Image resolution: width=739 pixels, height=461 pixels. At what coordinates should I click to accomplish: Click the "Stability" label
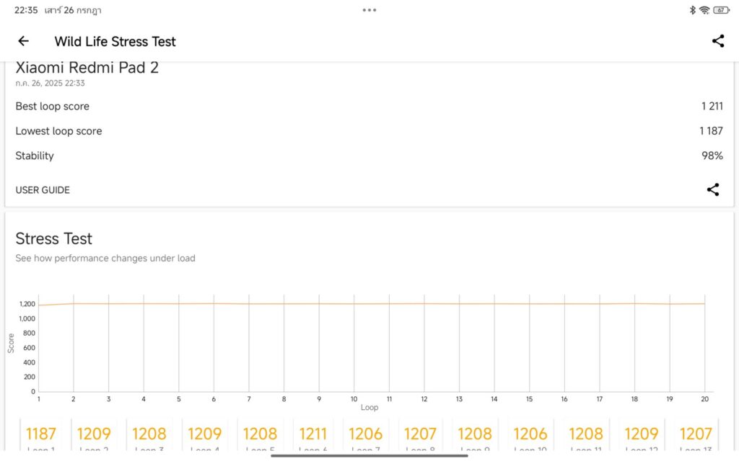(x=35, y=156)
